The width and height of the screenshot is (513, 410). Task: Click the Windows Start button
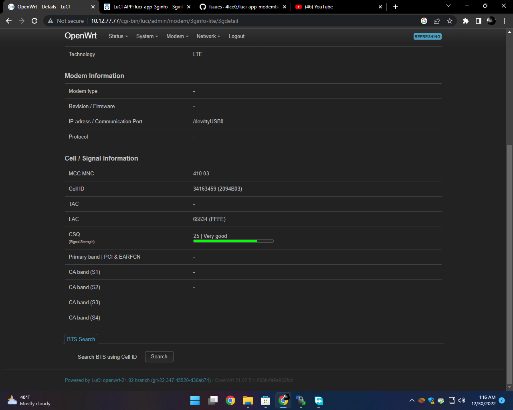pos(195,400)
